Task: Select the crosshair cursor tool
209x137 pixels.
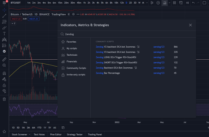Action: click(4, 10)
